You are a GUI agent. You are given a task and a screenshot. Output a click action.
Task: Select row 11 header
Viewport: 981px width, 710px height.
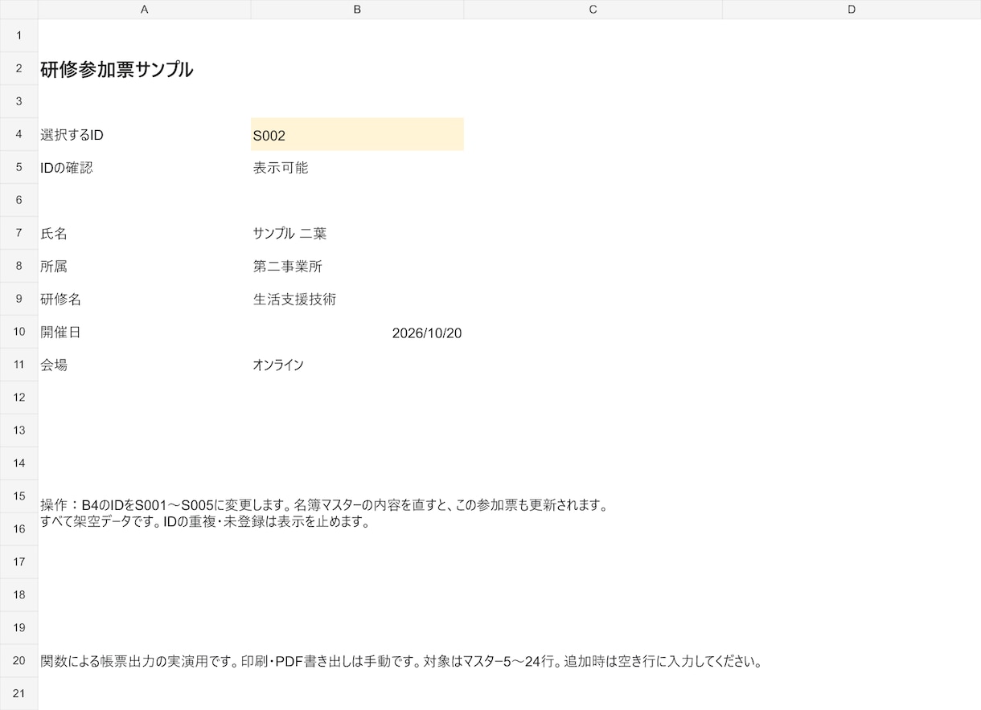18,365
